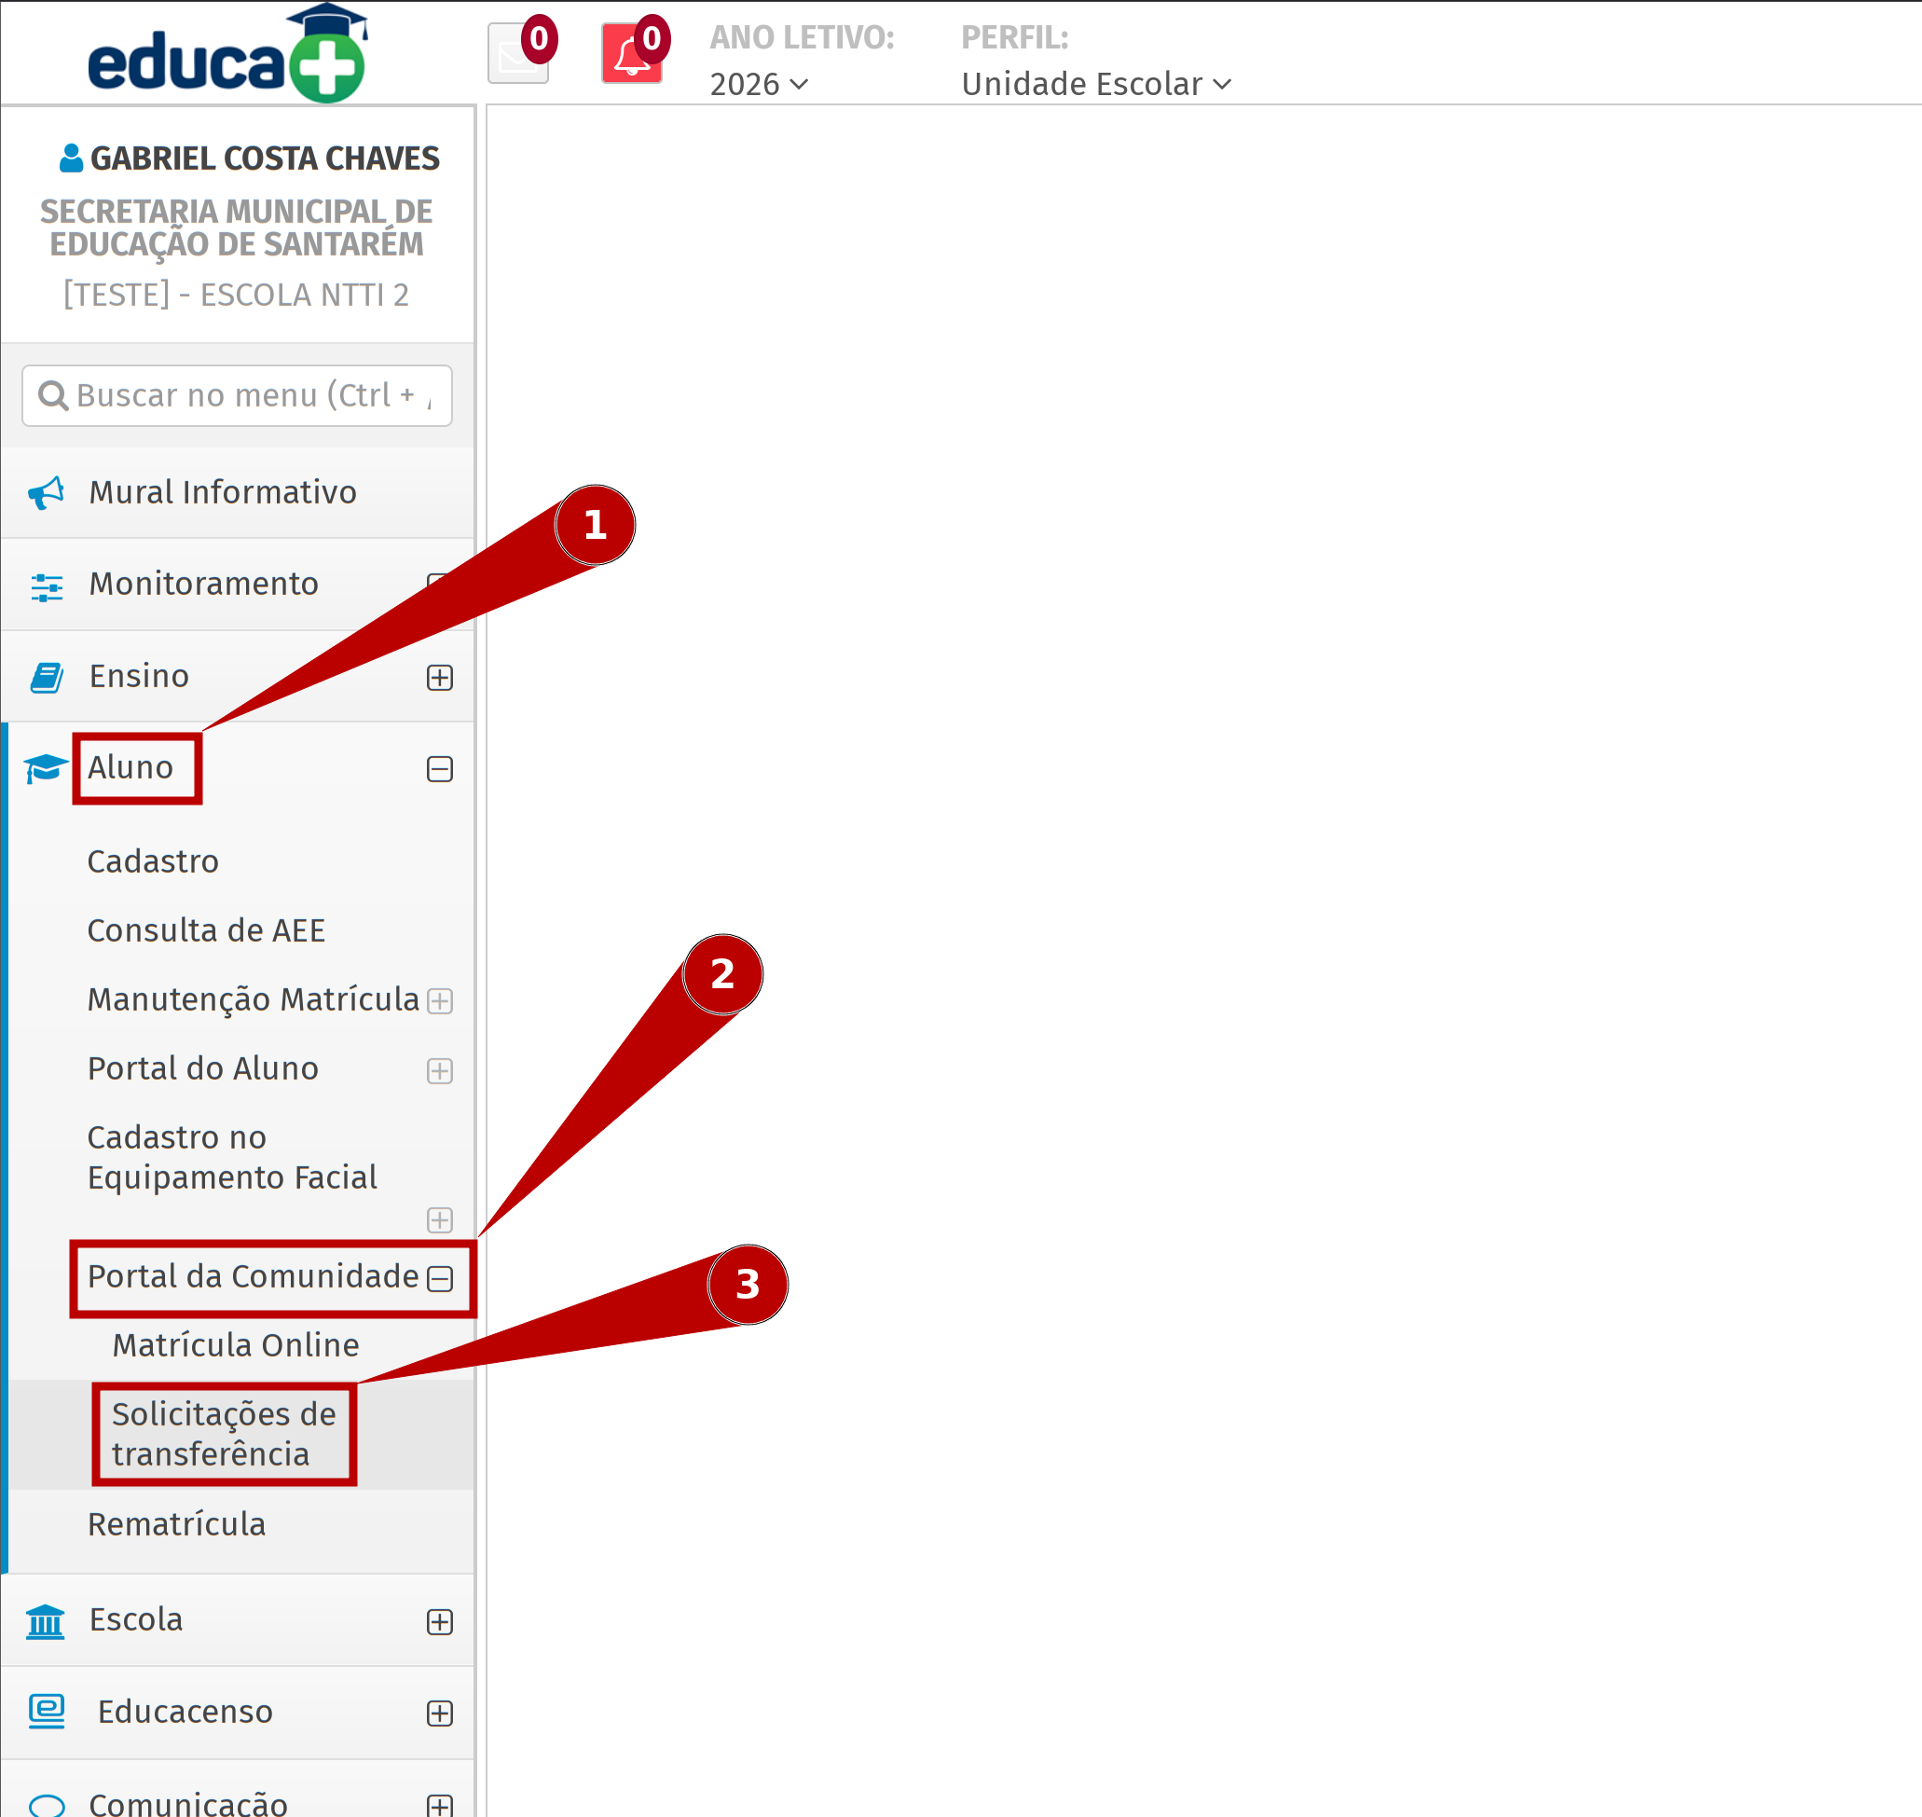Image resolution: width=1922 pixels, height=1817 pixels.
Task: Click the Monitoramento sliders icon
Action: (x=46, y=586)
